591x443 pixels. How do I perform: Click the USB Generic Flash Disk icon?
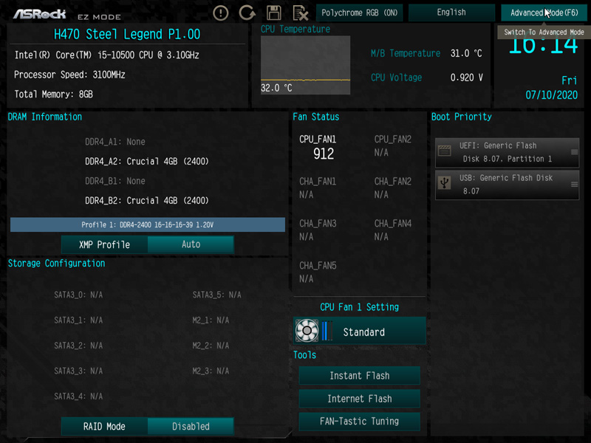pos(445,183)
